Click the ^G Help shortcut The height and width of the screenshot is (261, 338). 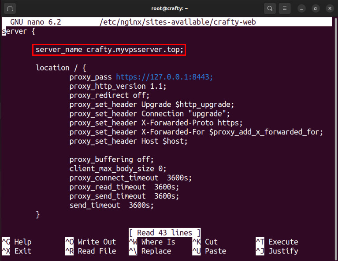[17, 242]
